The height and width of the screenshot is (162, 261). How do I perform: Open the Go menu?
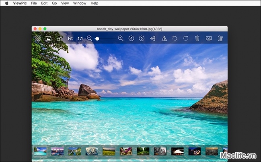[54, 3]
